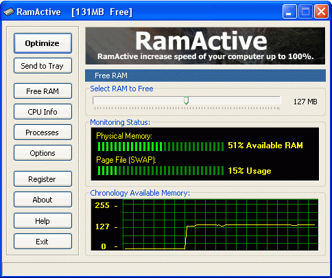Open the Options panel
Screen dimensions: 332x278
point(43,153)
